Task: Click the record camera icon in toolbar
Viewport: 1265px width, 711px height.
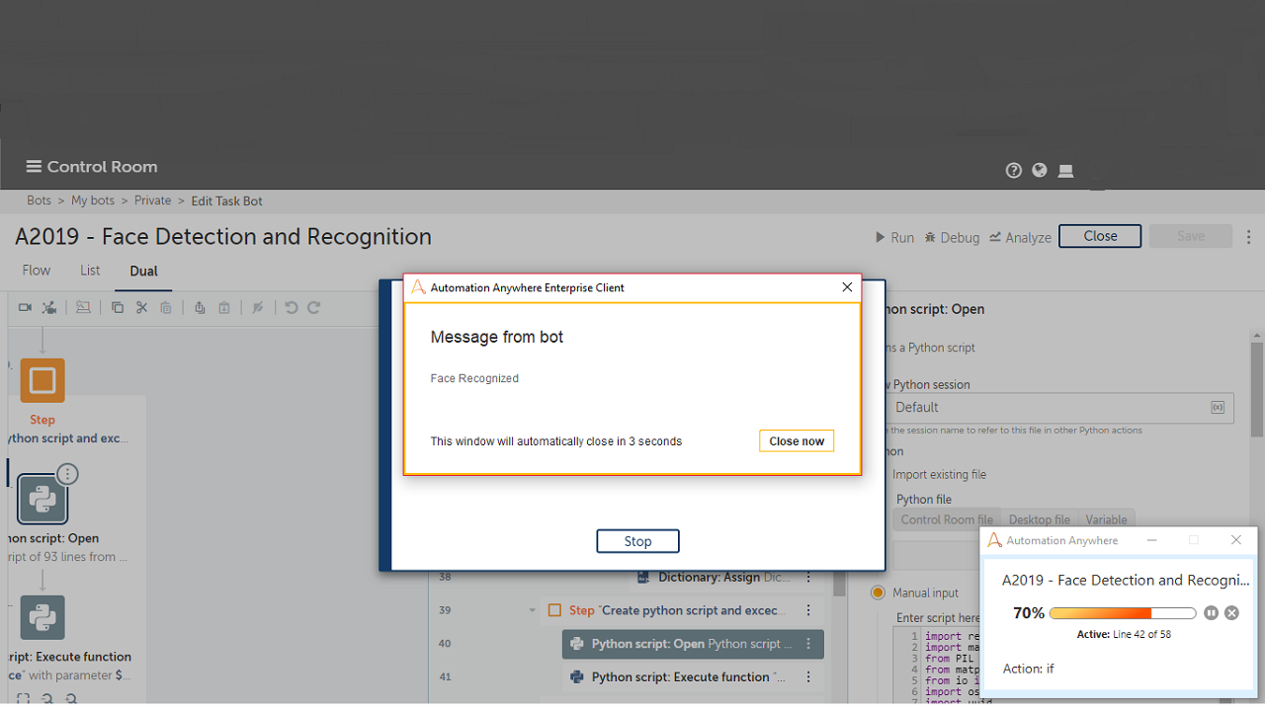Action: [25, 308]
